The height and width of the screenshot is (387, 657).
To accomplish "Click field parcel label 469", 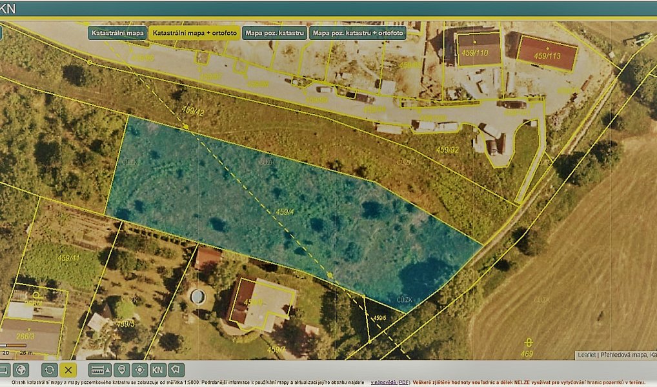I will [527, 354].
